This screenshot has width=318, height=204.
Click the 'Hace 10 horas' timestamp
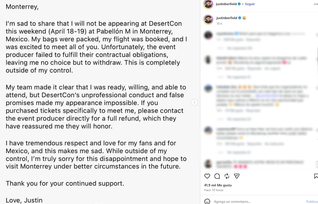(214, 190)
